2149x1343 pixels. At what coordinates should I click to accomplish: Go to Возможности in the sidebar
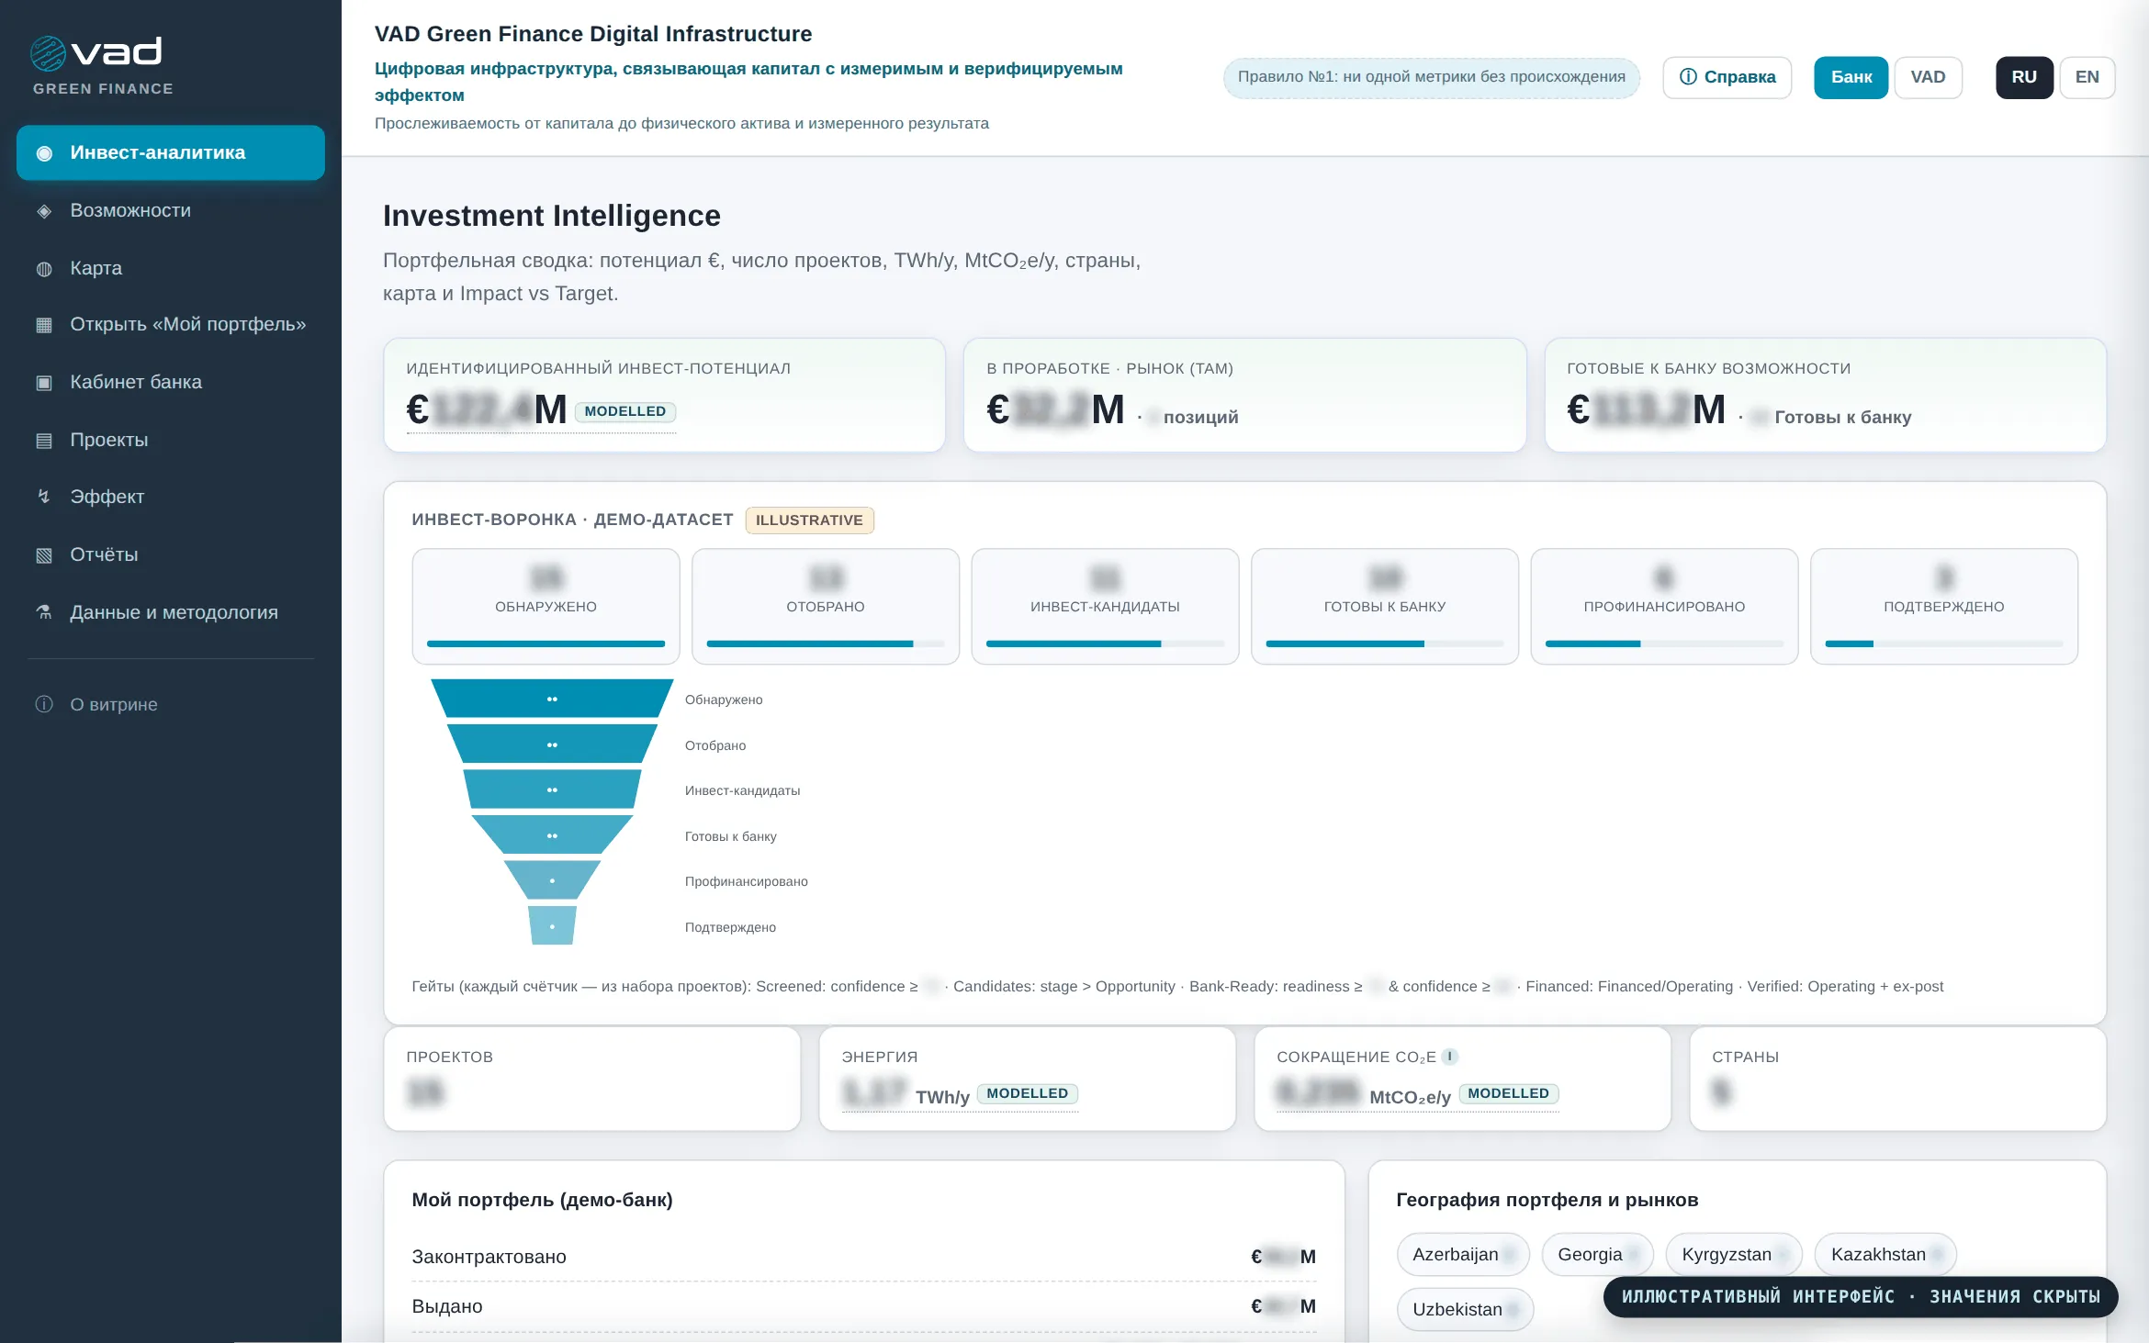pos(171,210)
